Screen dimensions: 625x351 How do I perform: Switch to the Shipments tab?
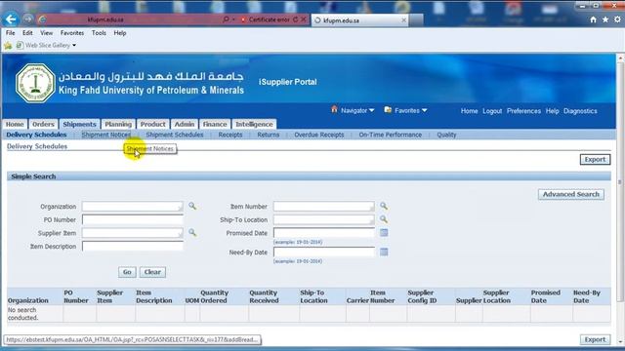click(79, 124)
